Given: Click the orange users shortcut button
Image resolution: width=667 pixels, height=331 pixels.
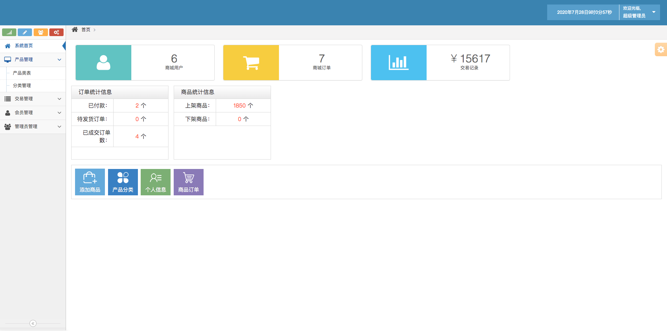Looking at the screenshot, I should tap(41, 32).
